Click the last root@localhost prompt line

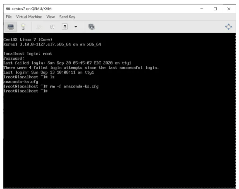click(26, 91)
